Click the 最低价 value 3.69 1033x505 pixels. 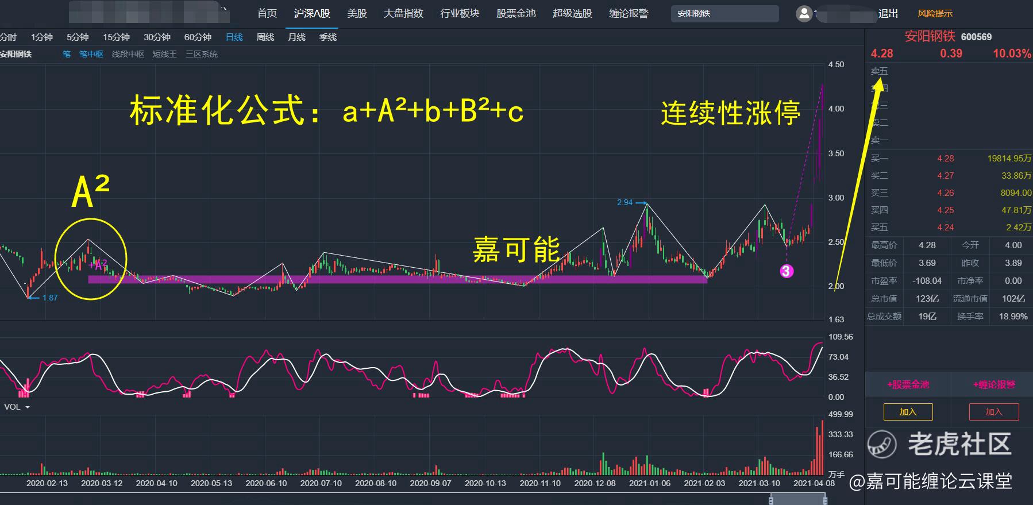(x=927, y=263)
